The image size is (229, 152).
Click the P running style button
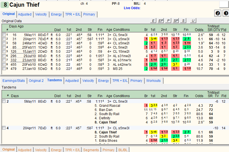click(x=168, y=21)
